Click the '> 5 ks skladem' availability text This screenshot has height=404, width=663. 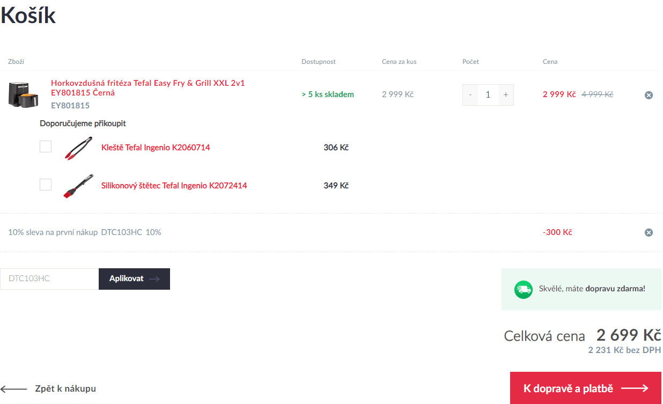328,94
